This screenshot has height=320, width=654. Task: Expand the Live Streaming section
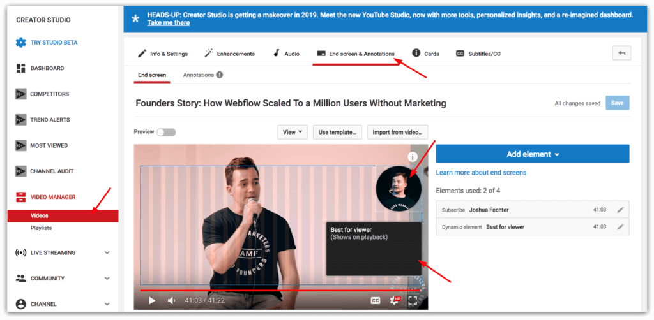coord(107,252)
